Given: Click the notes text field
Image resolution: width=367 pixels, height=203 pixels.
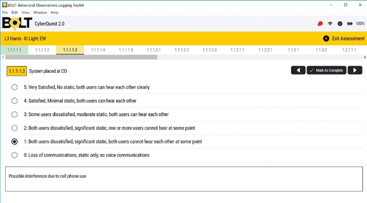Looking at the screenshot, I should 184,179.
